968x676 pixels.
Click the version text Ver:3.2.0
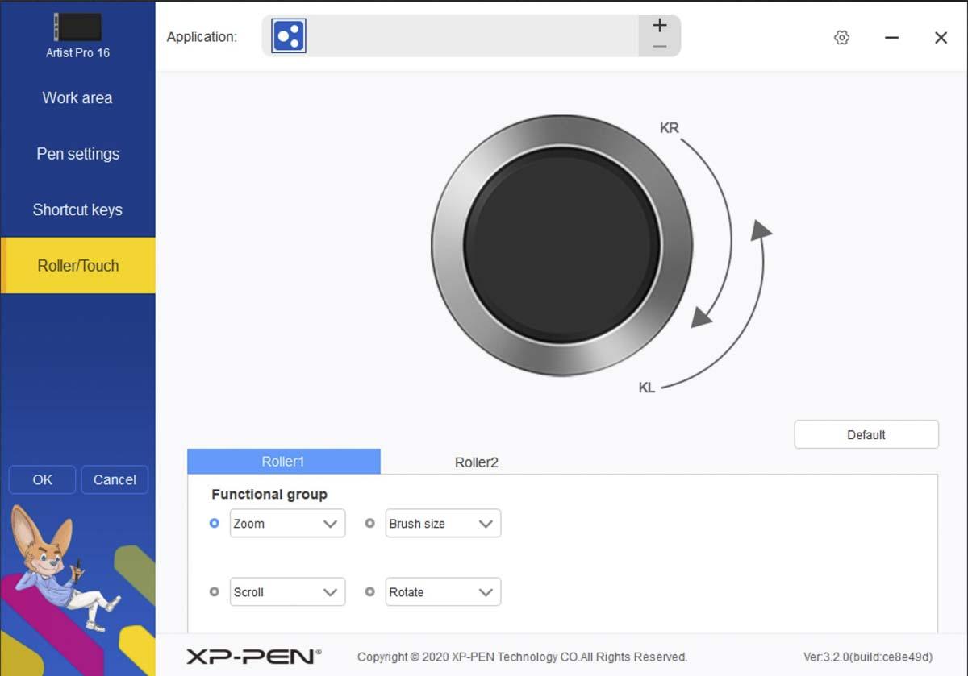point(868,657)
